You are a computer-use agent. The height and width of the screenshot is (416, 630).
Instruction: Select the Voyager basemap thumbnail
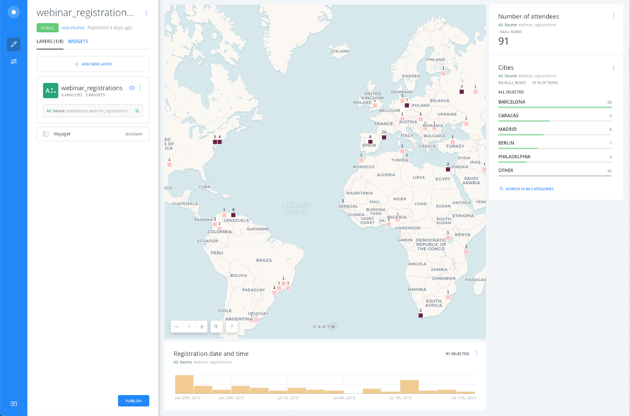point(46,134)
